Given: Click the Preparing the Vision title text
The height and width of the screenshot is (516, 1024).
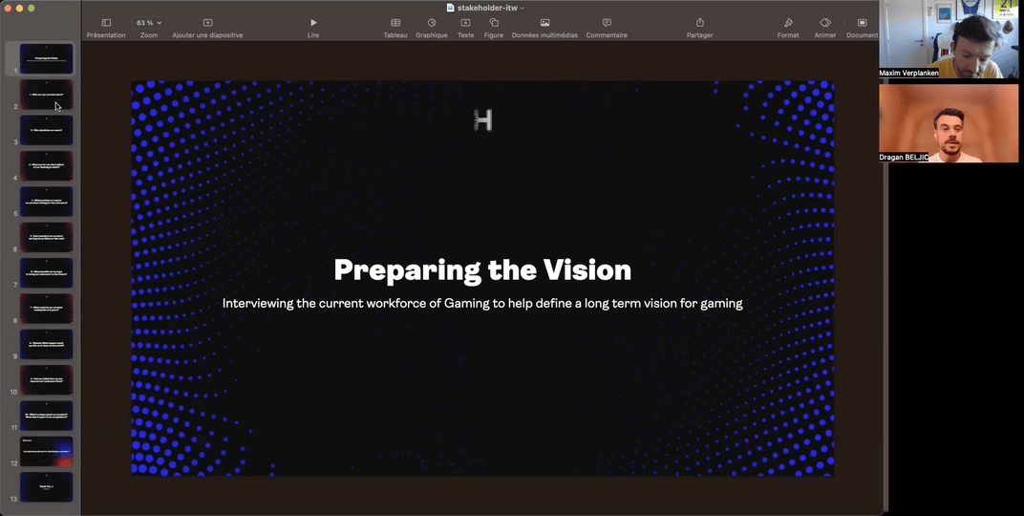Looking at the screenshot, I should pyautogui.click(x=482, y=270).
